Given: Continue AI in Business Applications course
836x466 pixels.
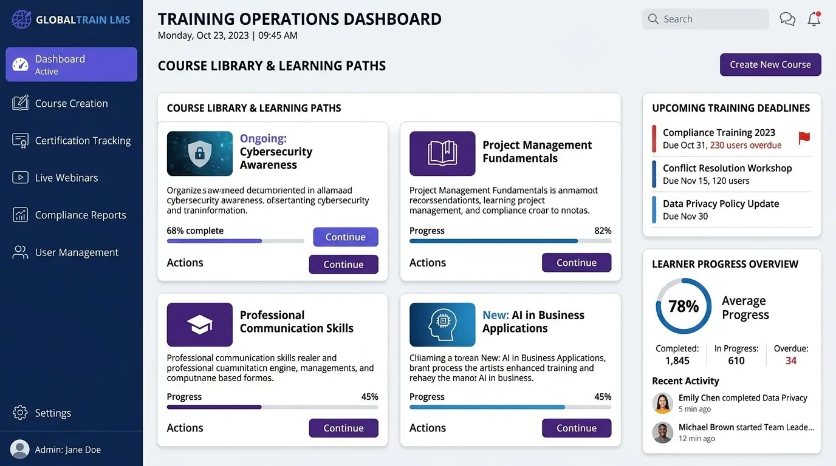Looking at the screenshot, I should point(577,428).
